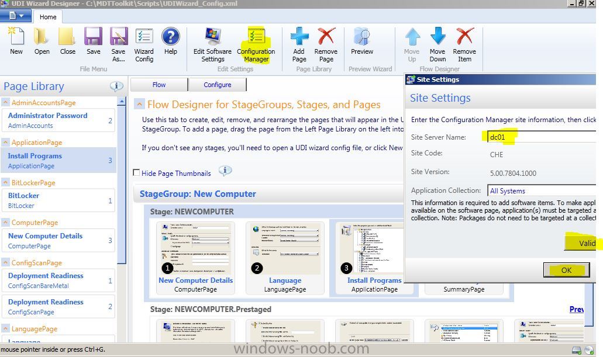Image resolution: width=603 pixels, height=357 pixels.
Task: Select New Computer Details thumbnail in stage
Action: (x=196, y=258)
